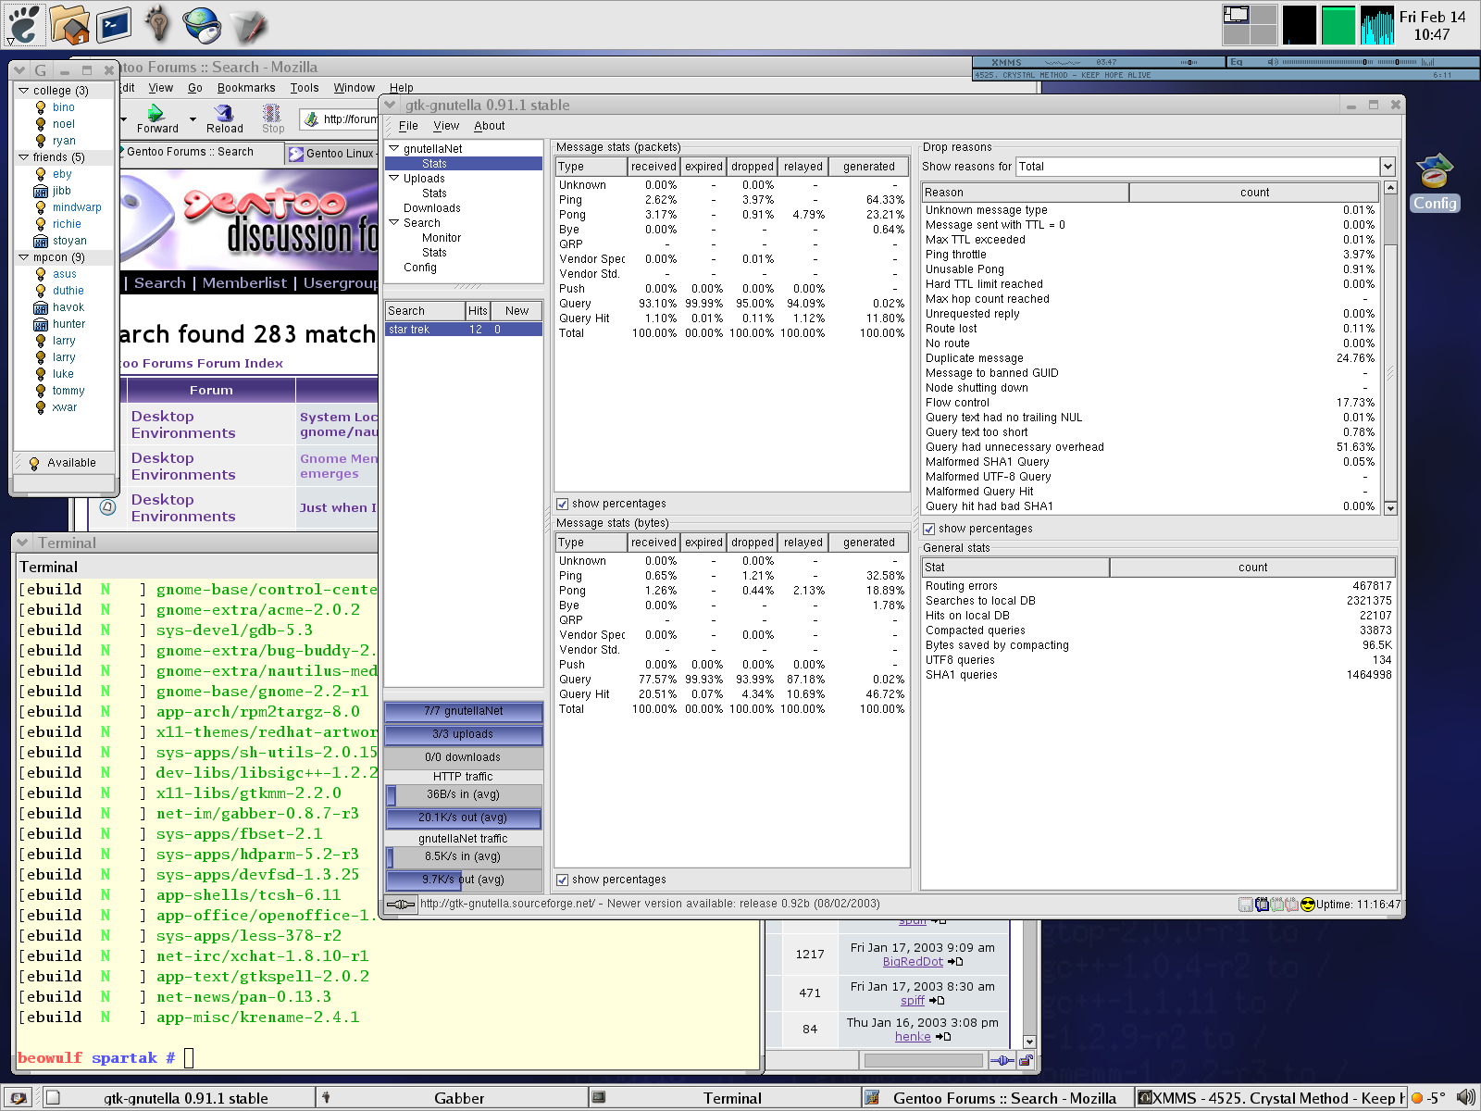Image resolution: width=1481 pixels, height=1111 pixels.
Task: Collapse the college (3) group in Gabber
Action: [23, 90]
